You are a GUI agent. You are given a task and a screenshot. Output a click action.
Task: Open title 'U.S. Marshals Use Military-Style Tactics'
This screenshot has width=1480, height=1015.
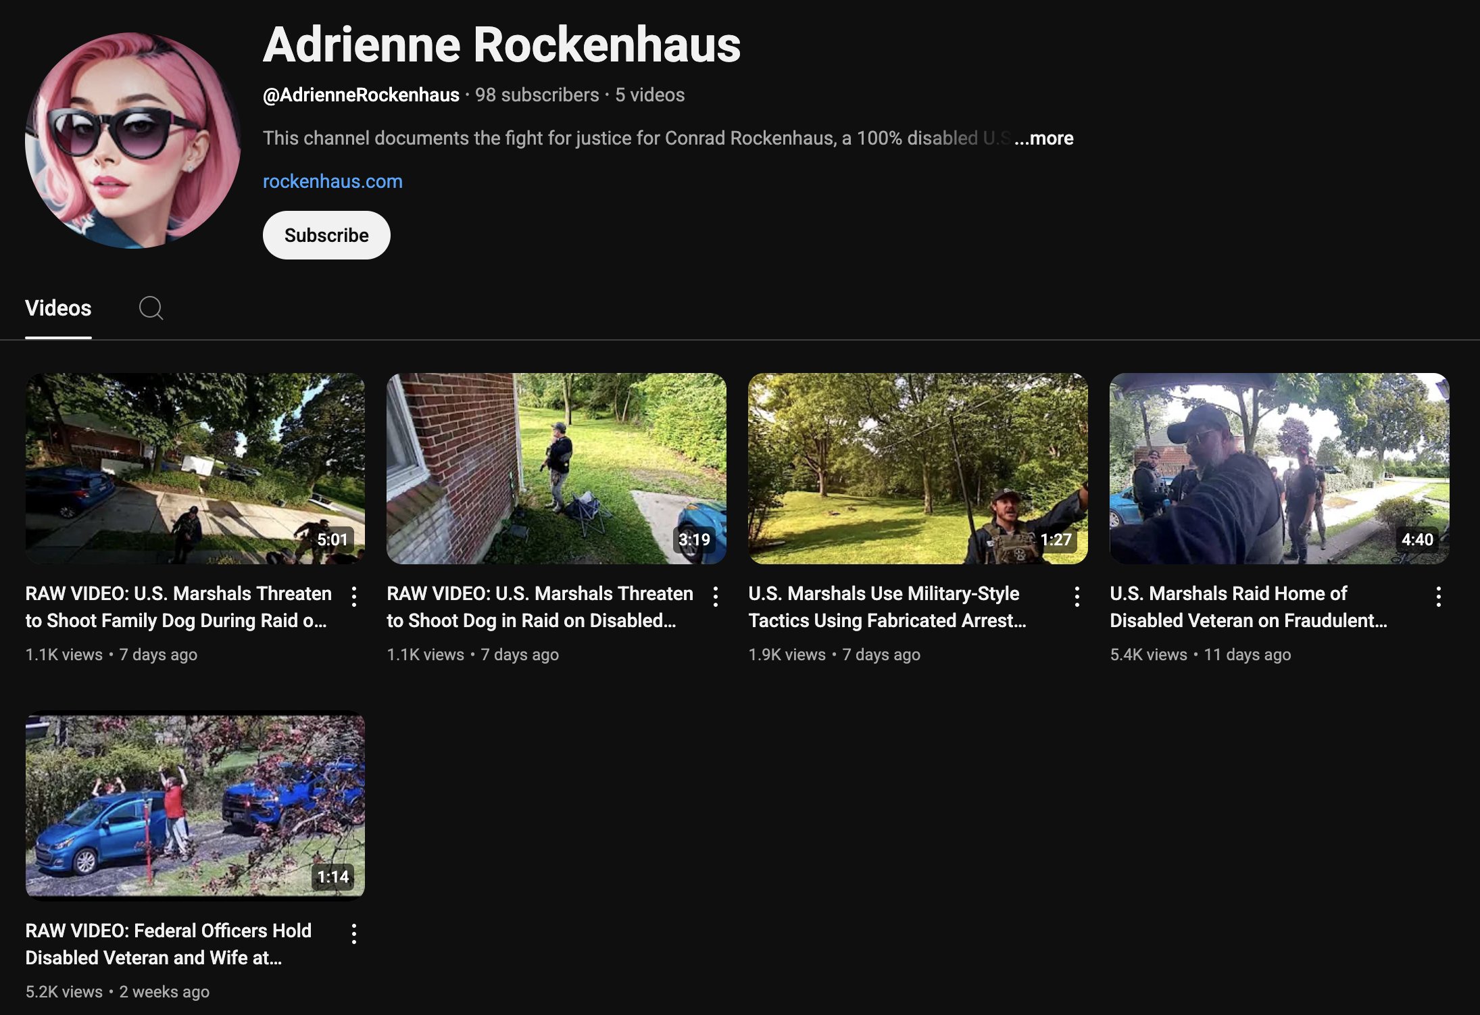(887, 607)
